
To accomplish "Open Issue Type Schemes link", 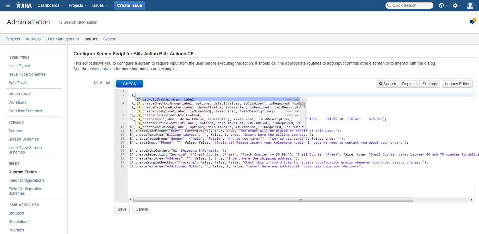I will coord(27,74).
